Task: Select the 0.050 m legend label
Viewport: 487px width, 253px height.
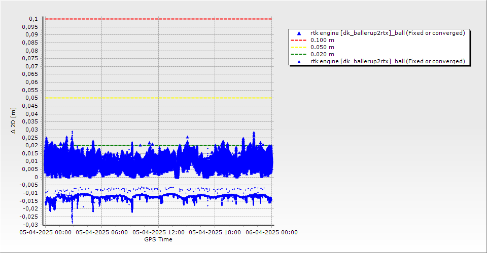Action: click(x=323, y=48)
